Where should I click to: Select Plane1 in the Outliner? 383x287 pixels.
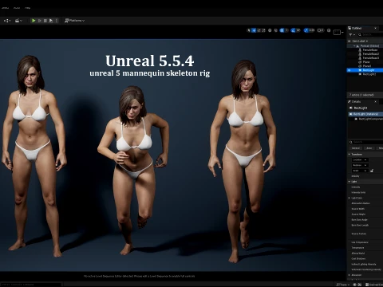pyautogui.click(x=367, y=66)
